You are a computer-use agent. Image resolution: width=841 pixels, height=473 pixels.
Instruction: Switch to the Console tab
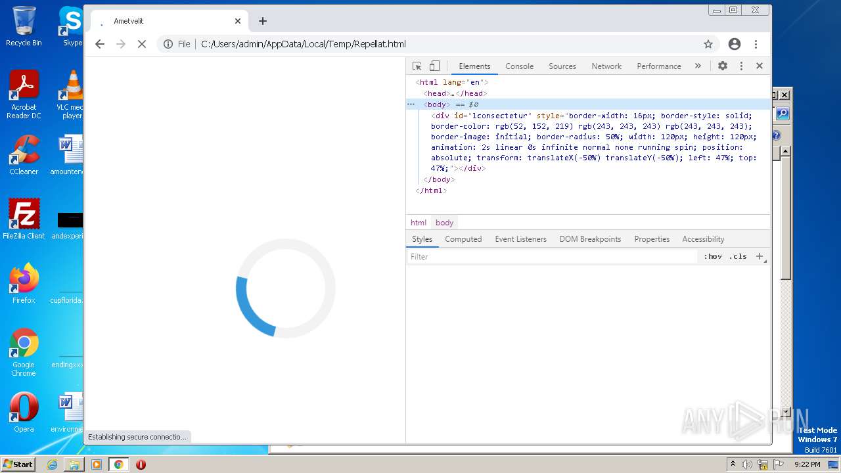point(519,66)
